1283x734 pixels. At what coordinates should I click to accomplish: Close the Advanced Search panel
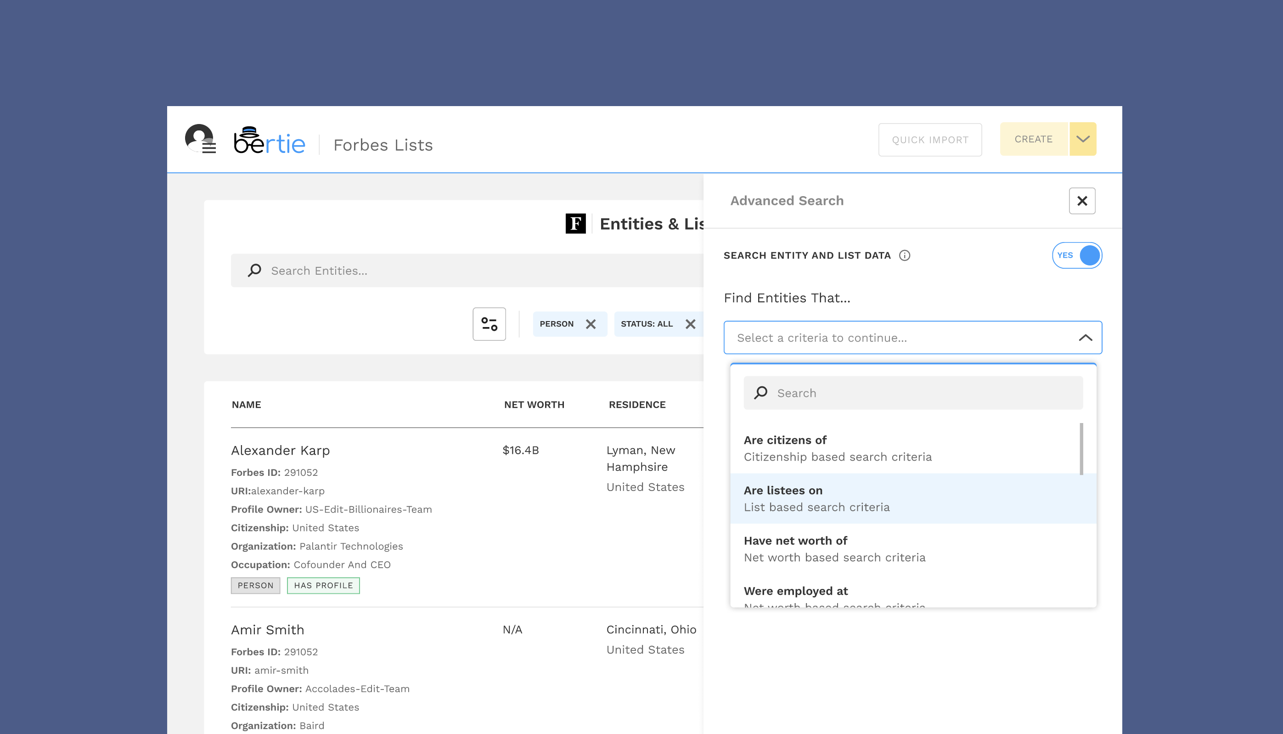[x=1082, y=201]
